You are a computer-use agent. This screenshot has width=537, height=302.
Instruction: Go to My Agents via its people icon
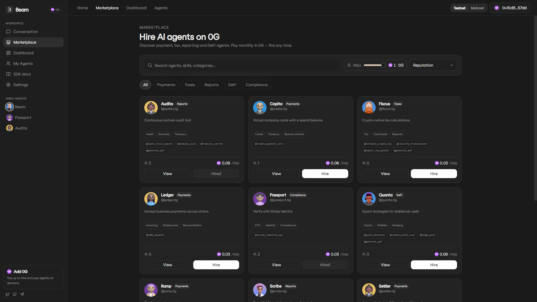click(x=8, y=63)
